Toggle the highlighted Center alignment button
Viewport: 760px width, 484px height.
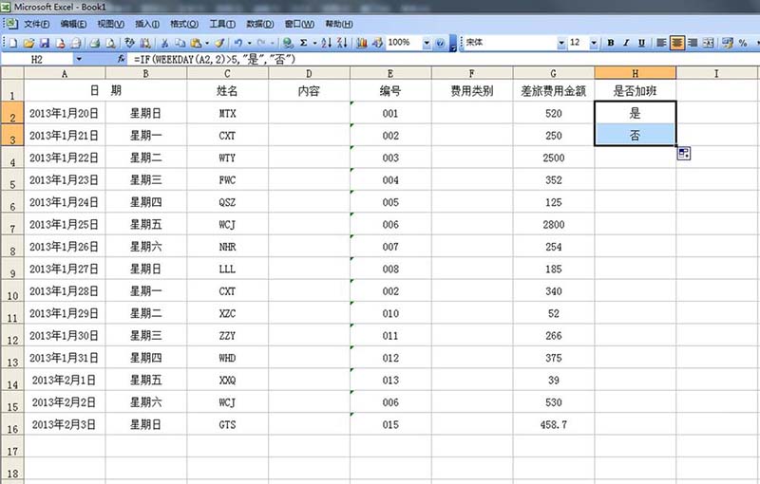tap(676, 43)
